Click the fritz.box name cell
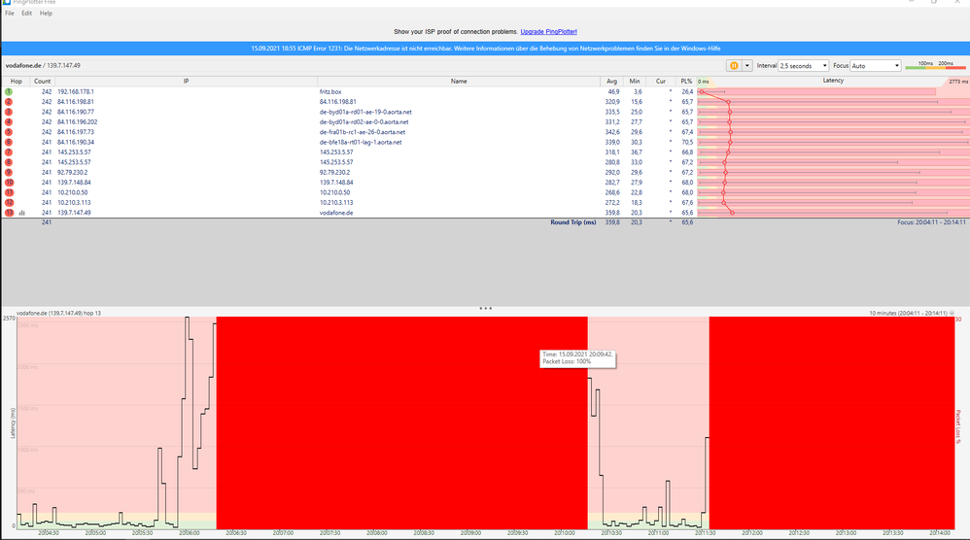 point(330,91)
